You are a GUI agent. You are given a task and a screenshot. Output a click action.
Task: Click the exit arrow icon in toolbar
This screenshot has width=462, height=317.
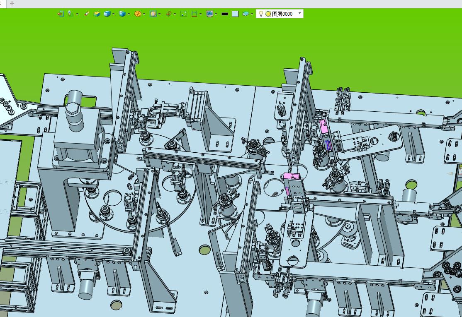[x=61, y=14]
